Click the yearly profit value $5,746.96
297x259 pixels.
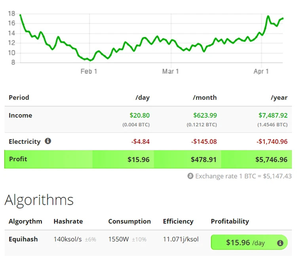click(271, 160)
